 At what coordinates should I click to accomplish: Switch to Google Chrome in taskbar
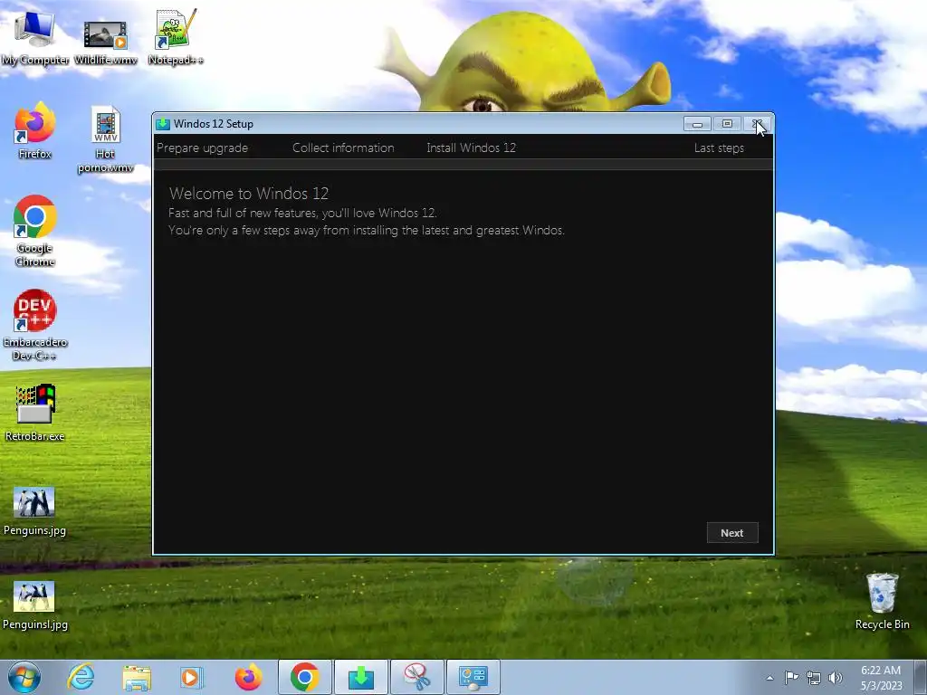[x=305, y=677]
